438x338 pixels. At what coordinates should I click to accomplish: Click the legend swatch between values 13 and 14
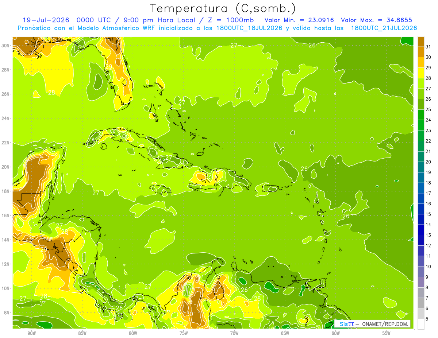(x=421, y=230)
